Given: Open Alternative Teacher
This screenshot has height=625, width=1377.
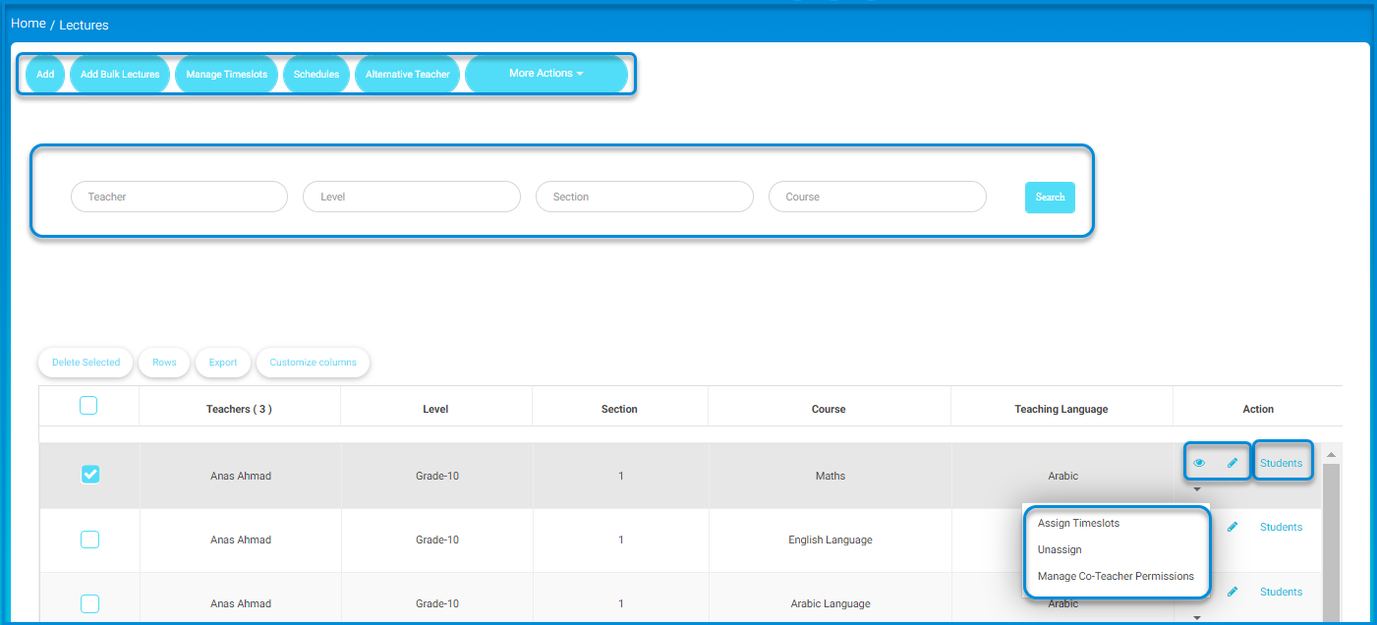Looking at the screenshot, I should 407,75.
